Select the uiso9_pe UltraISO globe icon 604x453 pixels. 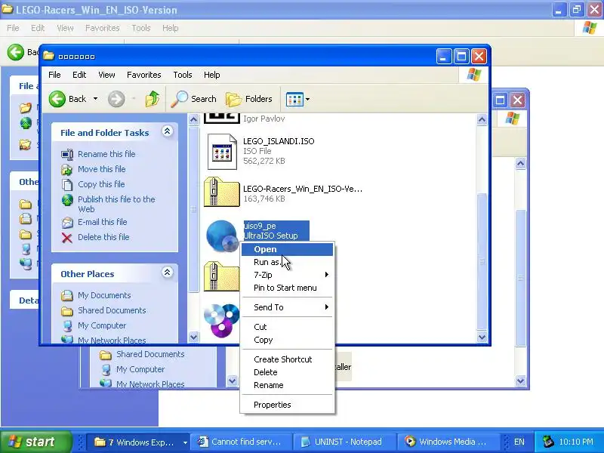coord(222,236)
